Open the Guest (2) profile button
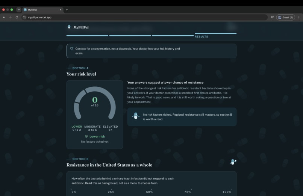Screen dimensions: 303x196 coord(285,17)
